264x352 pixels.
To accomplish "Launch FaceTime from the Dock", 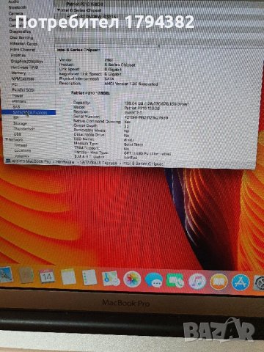I will coord(175,281).
